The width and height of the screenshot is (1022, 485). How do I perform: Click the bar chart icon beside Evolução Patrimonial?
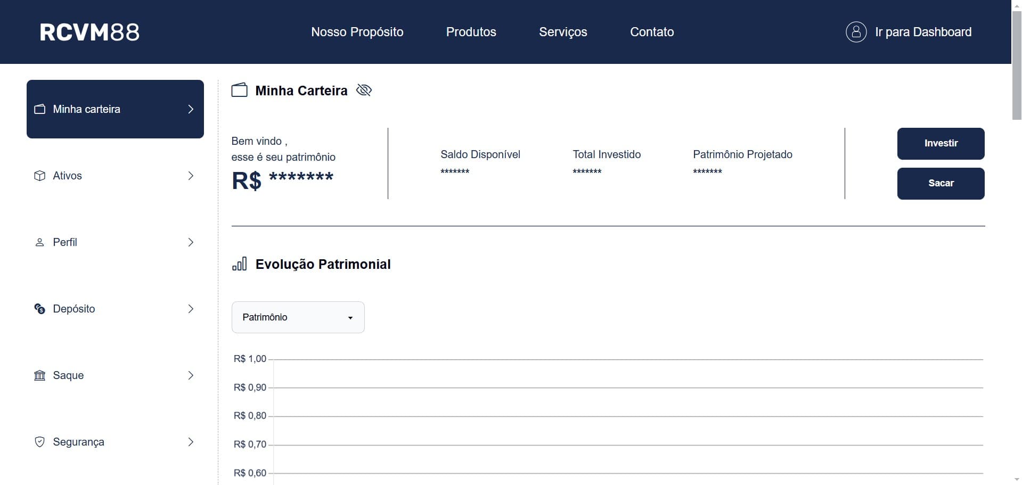pyautogui.click(x=239, y=264)
